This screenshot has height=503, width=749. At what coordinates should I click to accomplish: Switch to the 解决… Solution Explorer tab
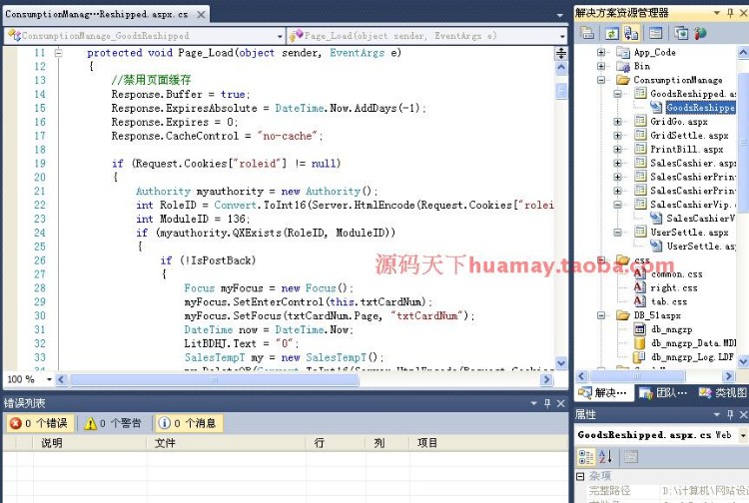pyautogui.click(x=603, y=393)
